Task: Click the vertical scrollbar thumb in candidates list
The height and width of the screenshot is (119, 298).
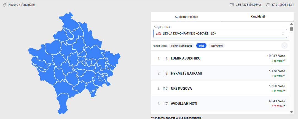Action: (x=292, y=29)
